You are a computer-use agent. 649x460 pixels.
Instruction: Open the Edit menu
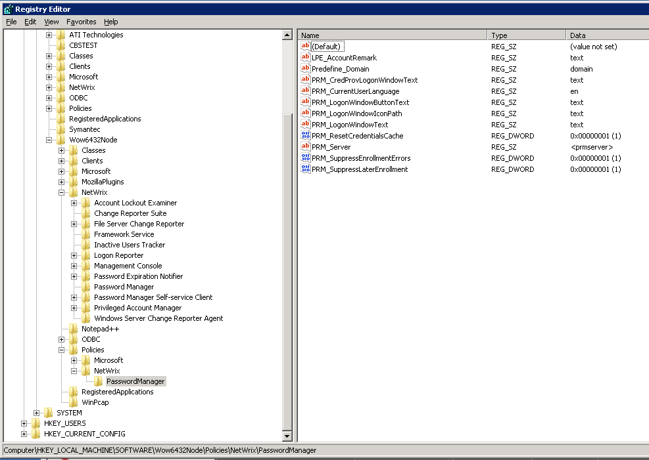pos(30,22)
